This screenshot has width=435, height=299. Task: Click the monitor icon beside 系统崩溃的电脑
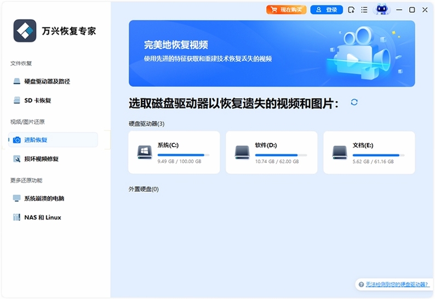pos(17,198)
